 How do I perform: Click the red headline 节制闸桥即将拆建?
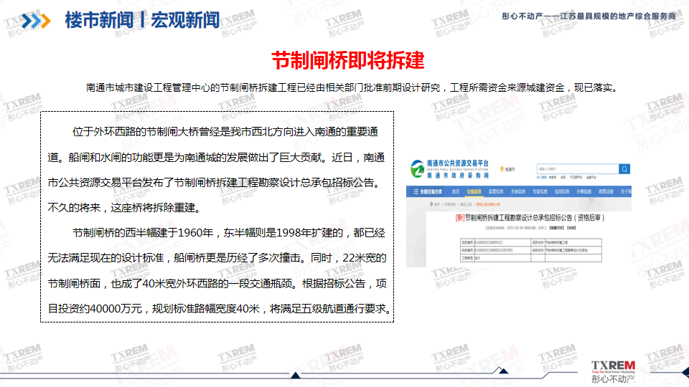tap(348, 60)
